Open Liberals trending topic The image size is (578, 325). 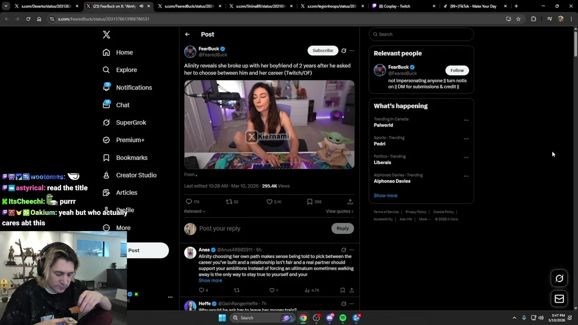pyautogui.click(x=382, y=162)
